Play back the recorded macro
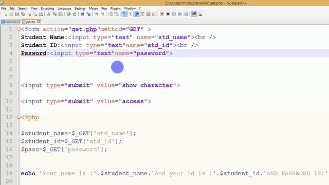 (x=174, y=14)
